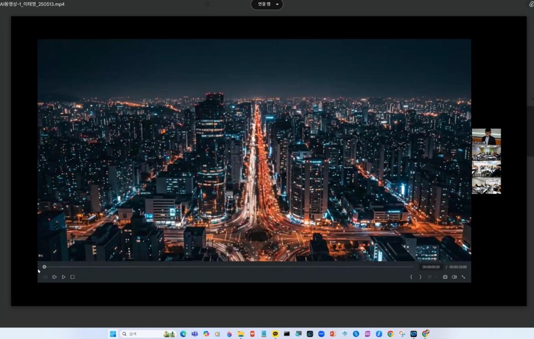
Task: Click the play-from-start frame step button
Action: [54, 277]
